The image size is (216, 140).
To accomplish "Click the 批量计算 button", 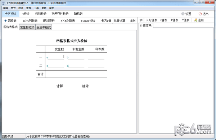I will coord(120,21).
